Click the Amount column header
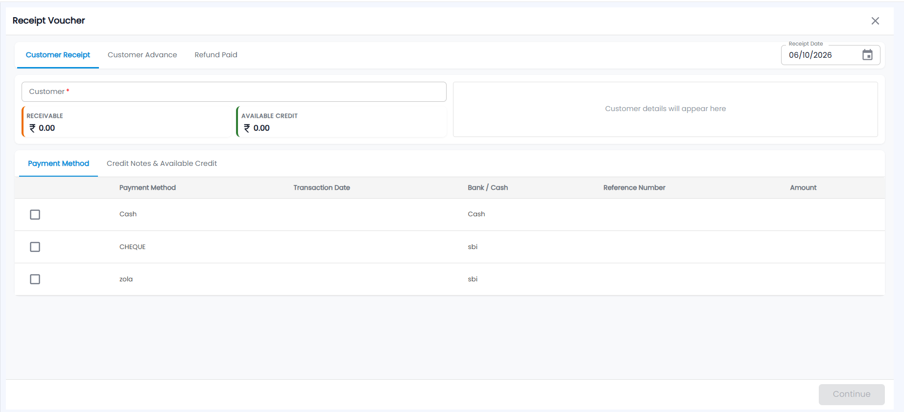This screenshot has width=904, height=412. [803, 188]
